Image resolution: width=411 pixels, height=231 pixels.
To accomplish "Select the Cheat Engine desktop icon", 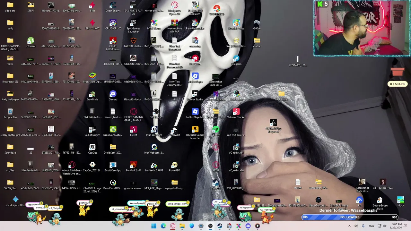I will (113, 7).
